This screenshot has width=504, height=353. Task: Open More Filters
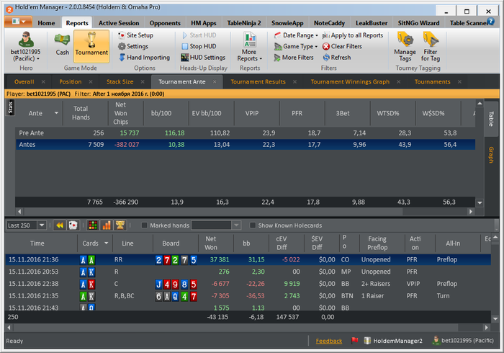294,58
